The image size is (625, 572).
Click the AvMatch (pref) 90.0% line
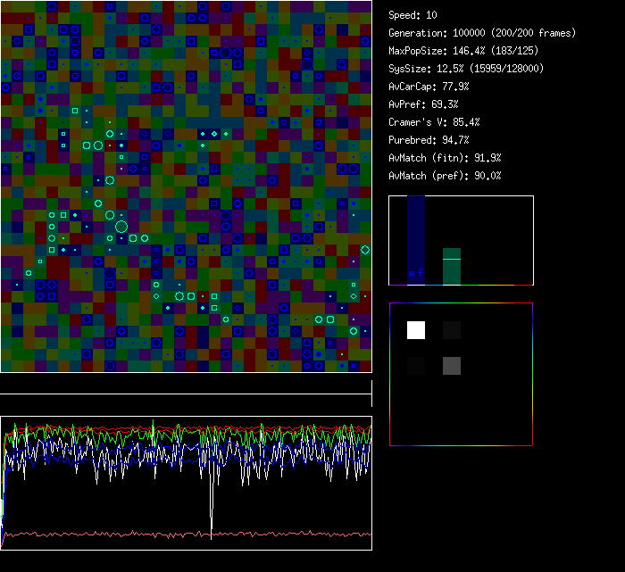[445, 176]
